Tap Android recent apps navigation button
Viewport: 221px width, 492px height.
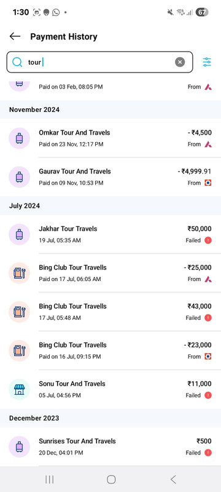(x=50, y=479)
